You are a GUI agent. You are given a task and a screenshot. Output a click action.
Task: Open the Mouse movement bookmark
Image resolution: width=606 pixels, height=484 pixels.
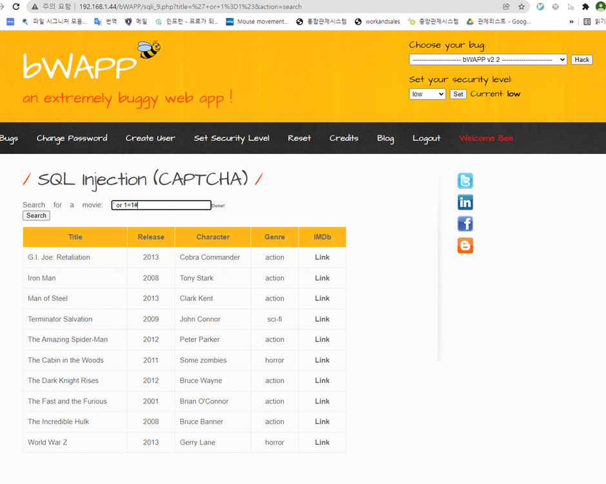coord(257,22)
